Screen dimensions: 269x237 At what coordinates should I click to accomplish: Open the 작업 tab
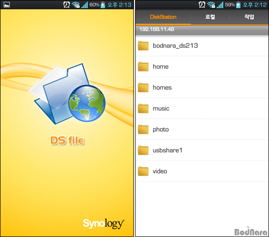pos(249,17)
